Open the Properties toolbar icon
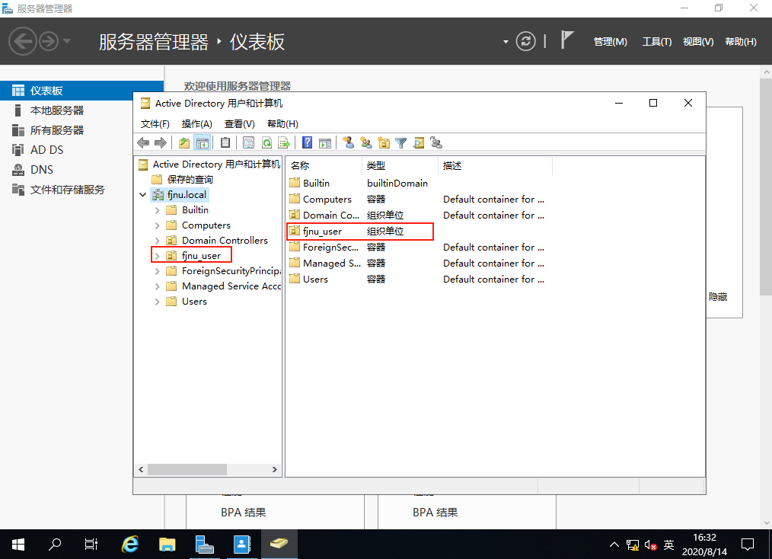The image size is (772, 559). [249, 143]
